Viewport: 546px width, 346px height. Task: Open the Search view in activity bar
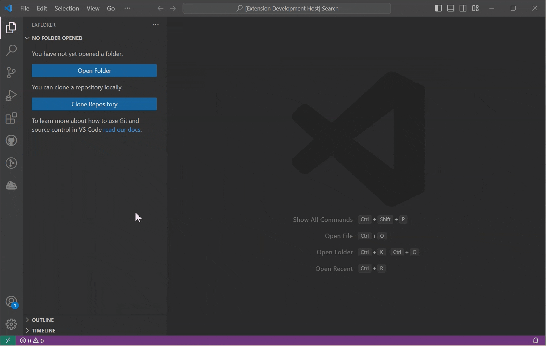click(11, 50)
